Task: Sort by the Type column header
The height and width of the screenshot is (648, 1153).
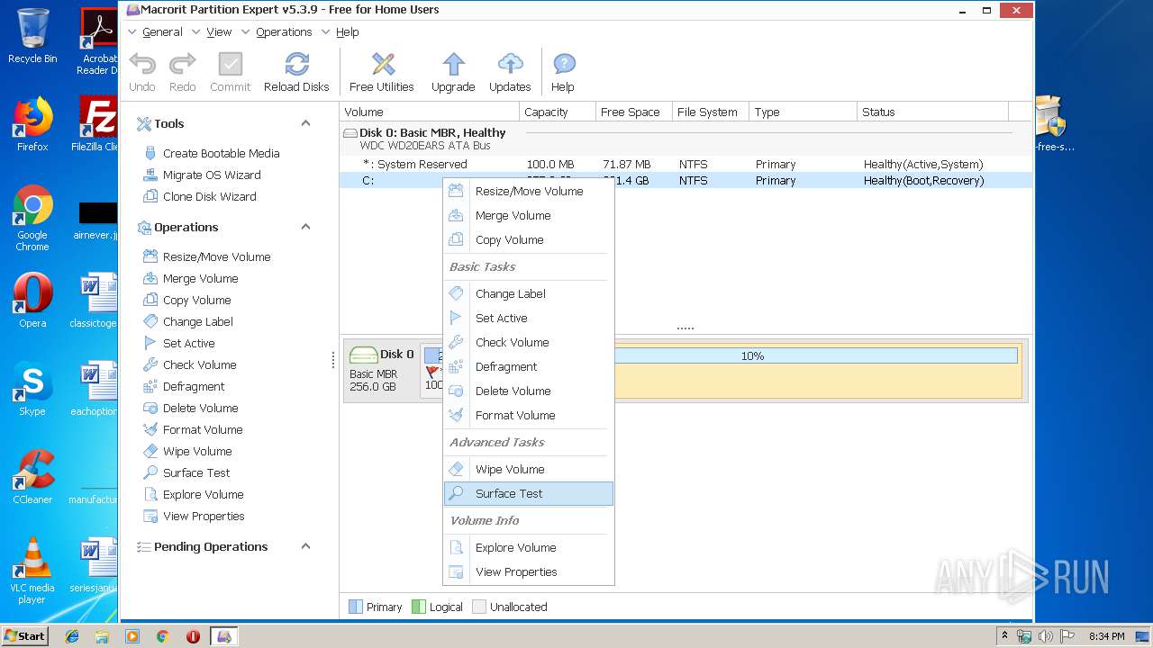Action: (x=803, y=112)
